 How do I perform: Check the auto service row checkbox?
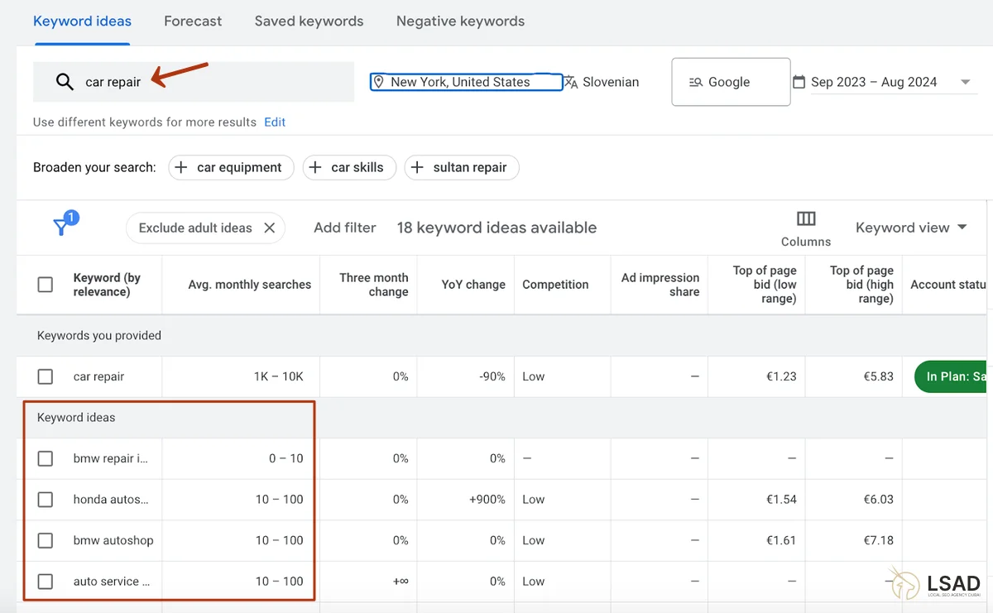coord(46,582)
